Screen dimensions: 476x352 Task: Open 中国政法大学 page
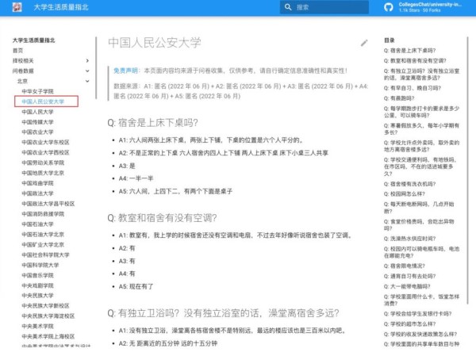click(37, 193)
